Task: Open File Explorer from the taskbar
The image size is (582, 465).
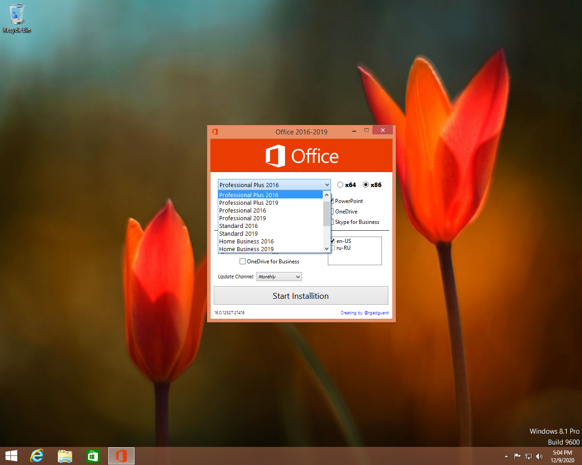Action: pos(65,456)
